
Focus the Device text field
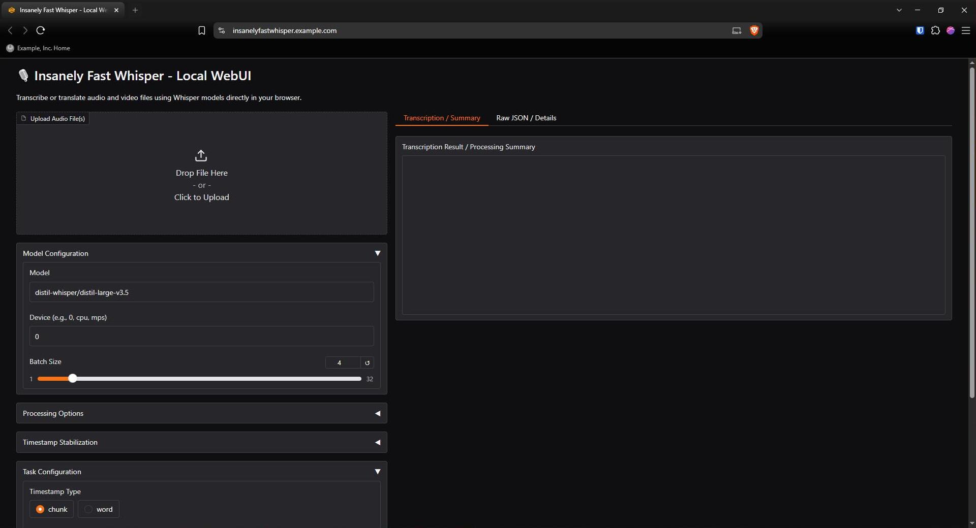(201, 337)
